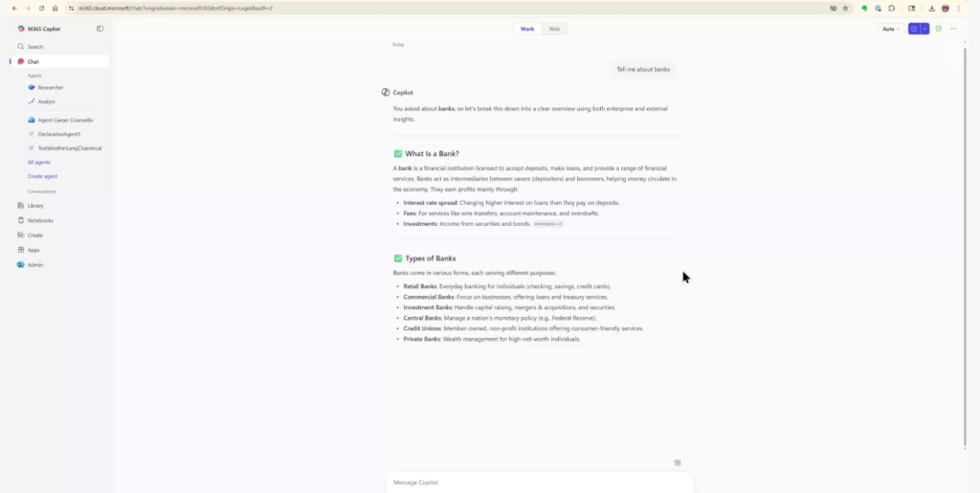Click the Copilot response avatar icon
Viewport: 980px width, 493px height.
click(386, 93)
